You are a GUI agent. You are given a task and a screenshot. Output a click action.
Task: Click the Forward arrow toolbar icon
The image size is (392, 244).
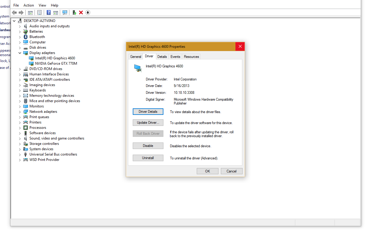(x=21, y=12)
